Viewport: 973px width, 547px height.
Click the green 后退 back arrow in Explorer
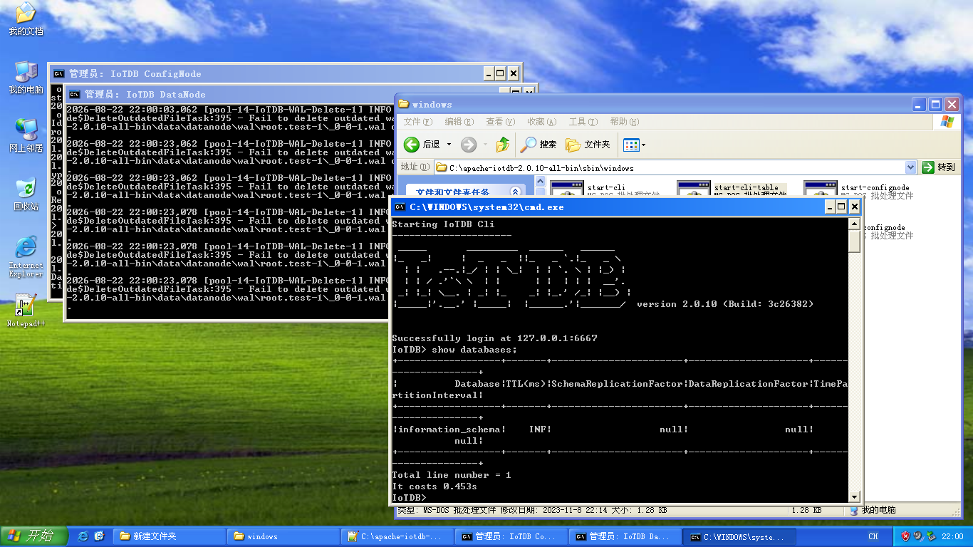412,145
